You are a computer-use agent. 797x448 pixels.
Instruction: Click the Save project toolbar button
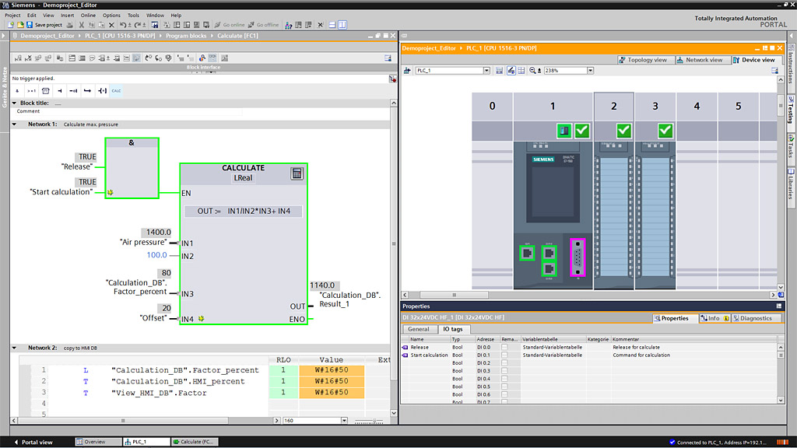click(x=44, y=25)
